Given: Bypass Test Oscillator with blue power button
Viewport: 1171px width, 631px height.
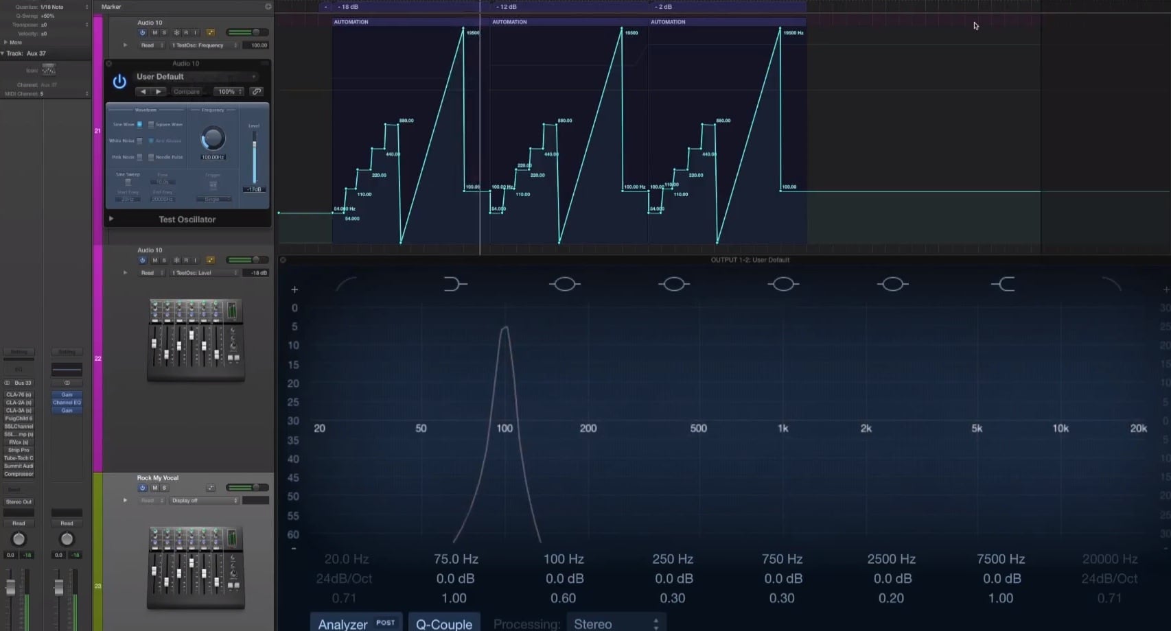Looking at the screenshot, I should click(119, 82).
